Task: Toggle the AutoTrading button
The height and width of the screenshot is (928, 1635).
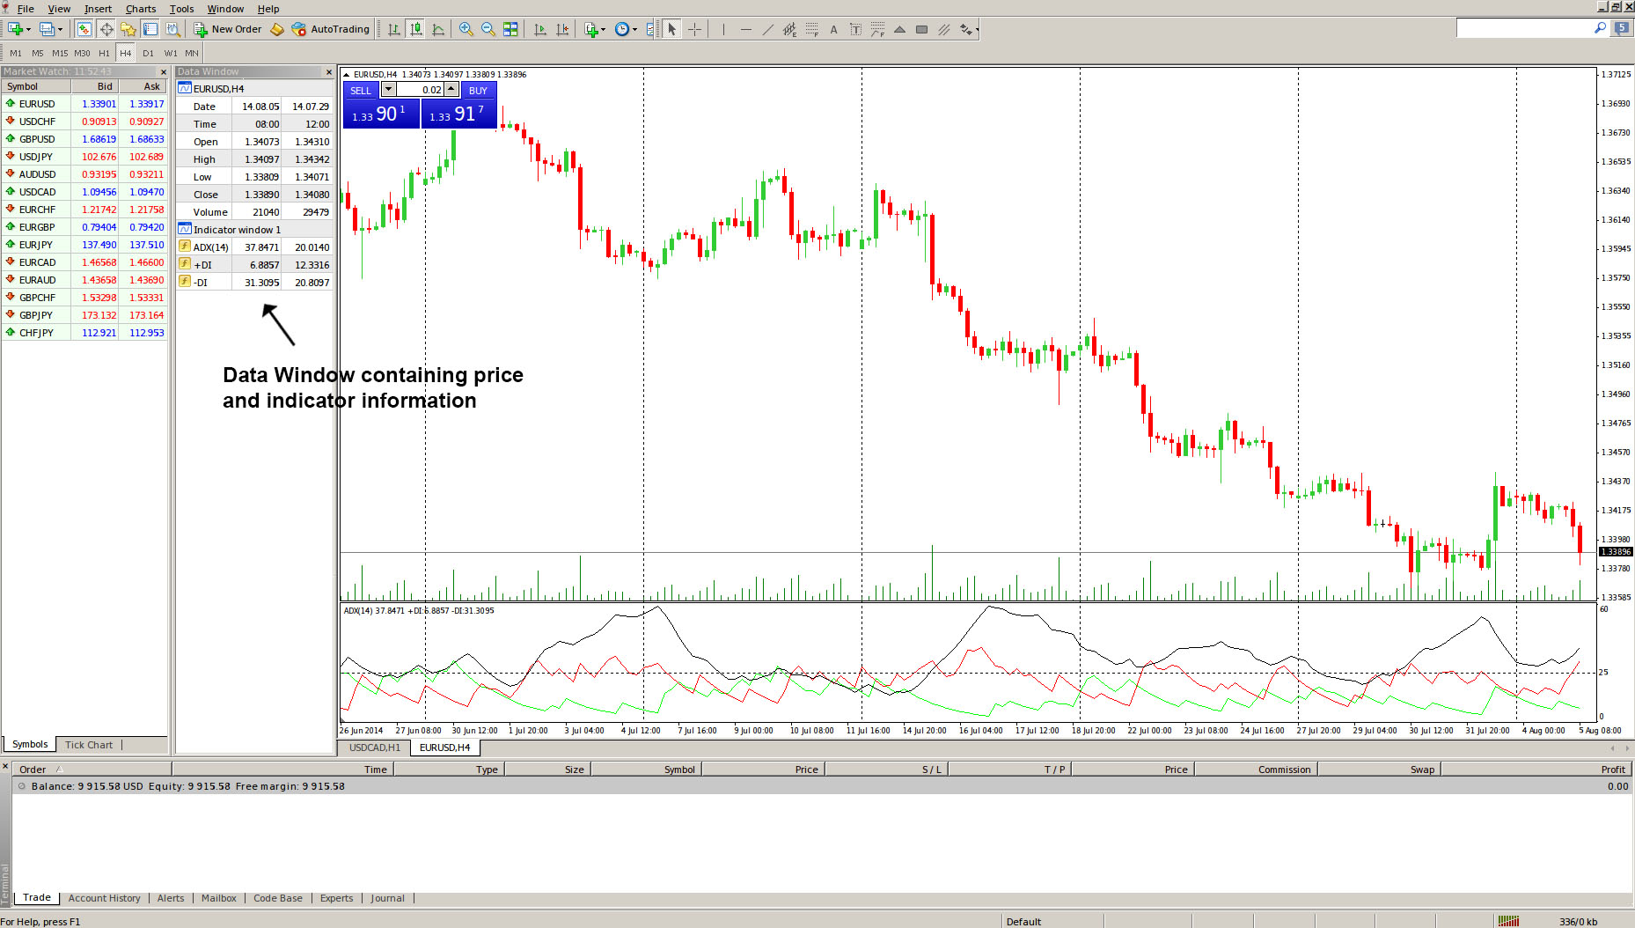Action: [x=330, y=29]
